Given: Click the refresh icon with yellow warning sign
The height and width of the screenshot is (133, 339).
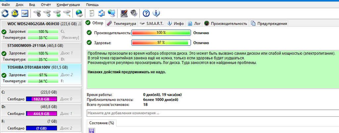Looking at the screenshot, I should 15,13.
